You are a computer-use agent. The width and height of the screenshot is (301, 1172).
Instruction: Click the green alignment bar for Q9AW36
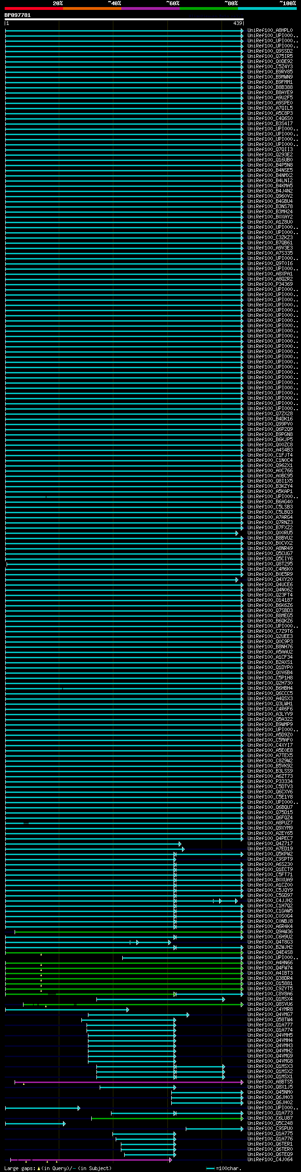129,932
